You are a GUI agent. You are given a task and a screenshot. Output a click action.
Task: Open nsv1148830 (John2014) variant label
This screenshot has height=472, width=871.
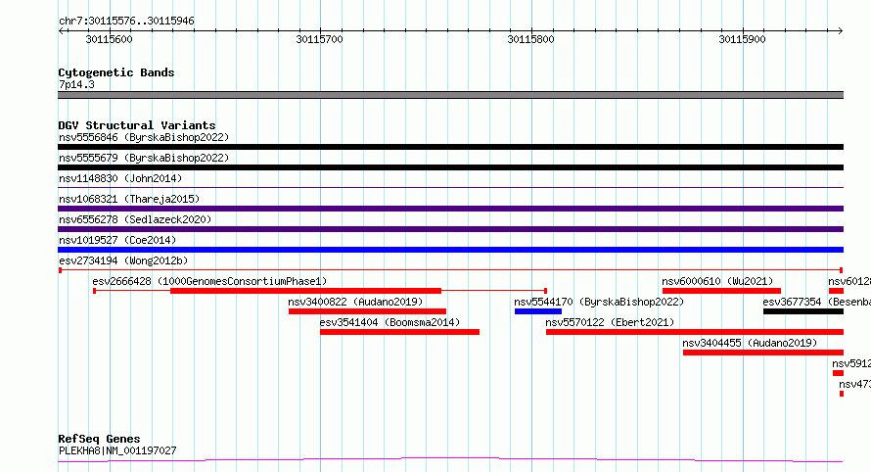click(x=120, y=178)
